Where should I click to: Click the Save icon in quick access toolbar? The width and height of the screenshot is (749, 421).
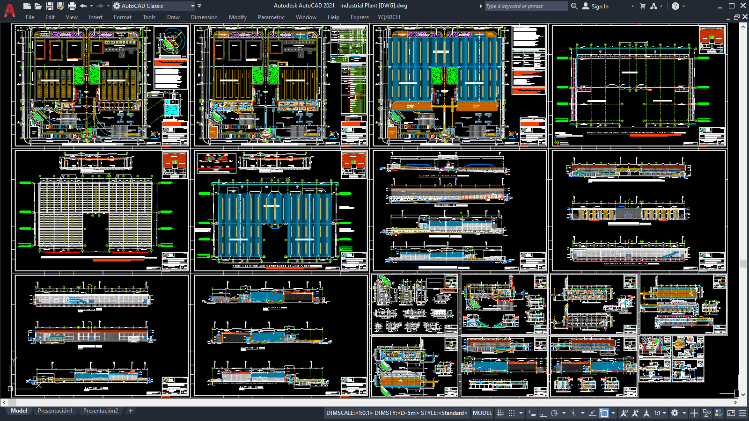coord(49,6)
